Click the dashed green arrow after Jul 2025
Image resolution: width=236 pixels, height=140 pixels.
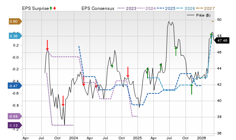coord(176,51)
